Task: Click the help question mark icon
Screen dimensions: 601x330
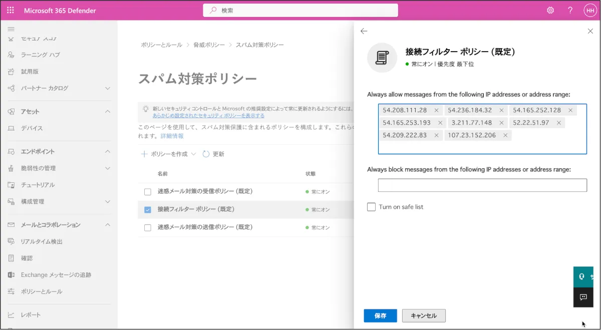Action: (x=570, y=11)
